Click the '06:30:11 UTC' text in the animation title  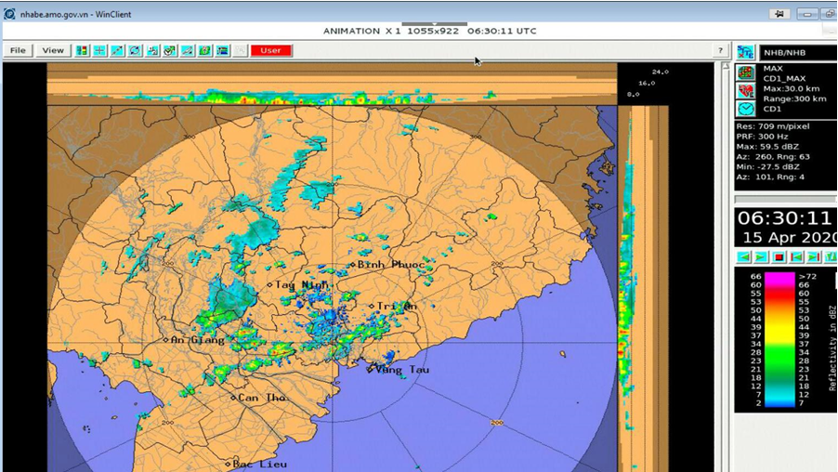(x=502, y=31)
